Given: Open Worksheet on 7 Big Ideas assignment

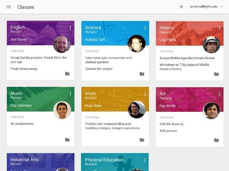Looking at the screenshot, I should coord(184,67).
